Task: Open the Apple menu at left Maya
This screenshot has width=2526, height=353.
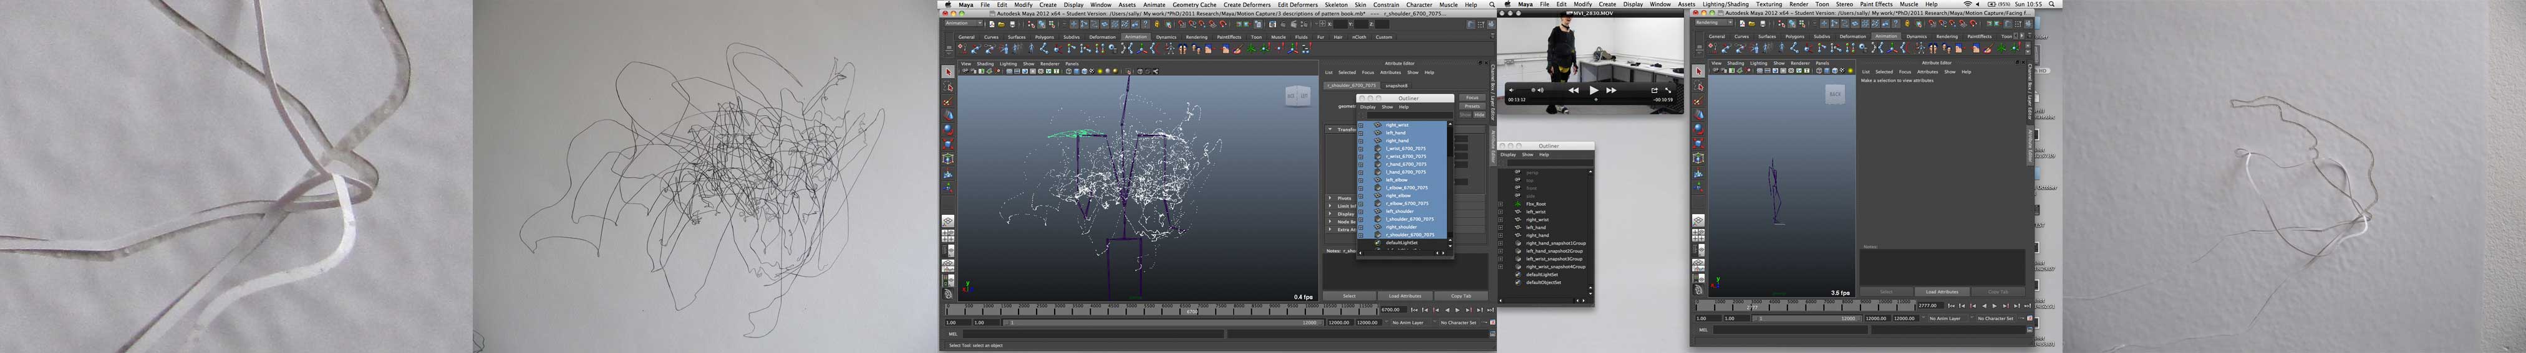Action: (948, 4)
